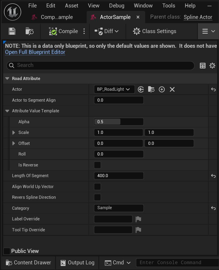Open the Cmd console type dropdown
Image resolution: width=219 pixels, height=270 pixels.
(118, 263)
